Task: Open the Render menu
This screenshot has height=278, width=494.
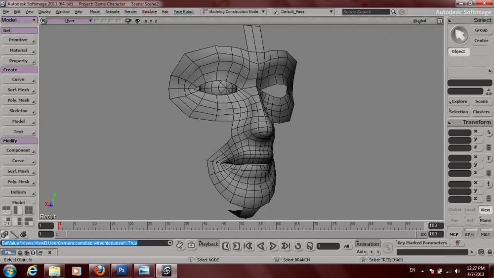Action: [x=130, y=12]
